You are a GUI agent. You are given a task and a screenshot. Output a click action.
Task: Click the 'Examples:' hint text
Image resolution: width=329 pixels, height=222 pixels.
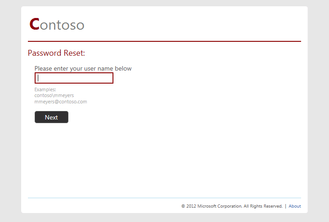[45, 89]
